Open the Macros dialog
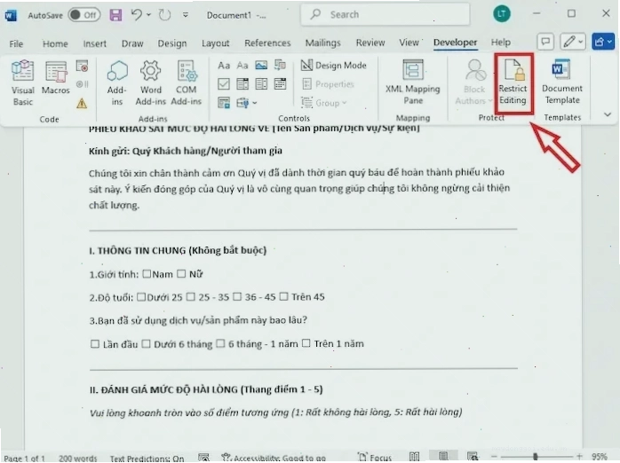 coord(55,78)
